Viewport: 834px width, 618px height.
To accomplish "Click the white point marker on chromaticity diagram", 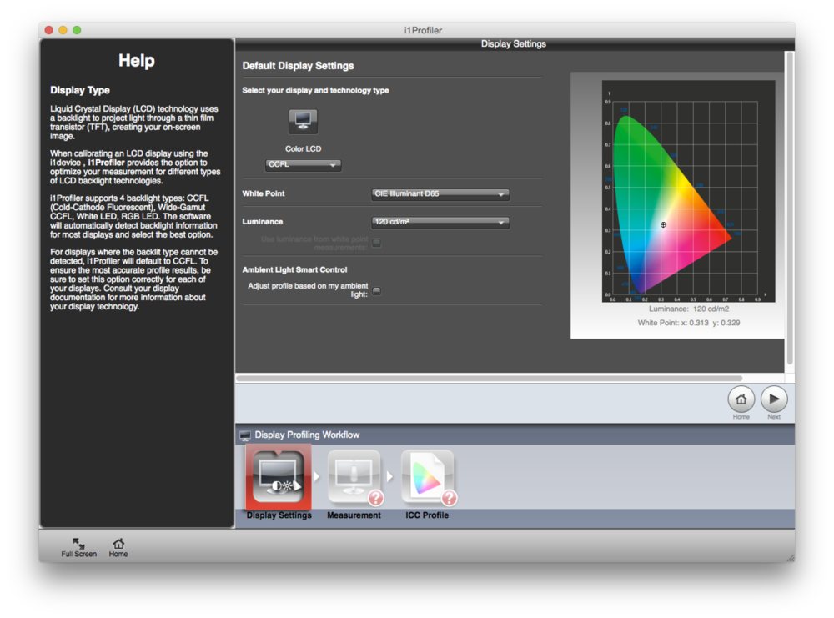I will click(x=663, y=224).
